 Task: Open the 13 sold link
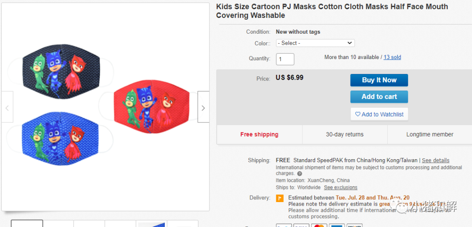(392, 57)
